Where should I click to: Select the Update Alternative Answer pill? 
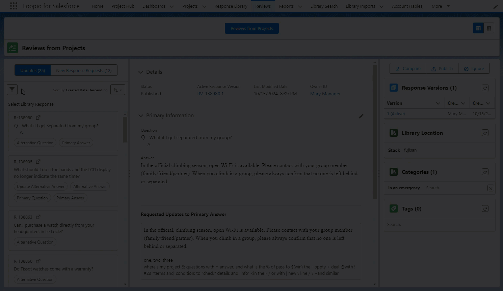click(x=41, y=187)
